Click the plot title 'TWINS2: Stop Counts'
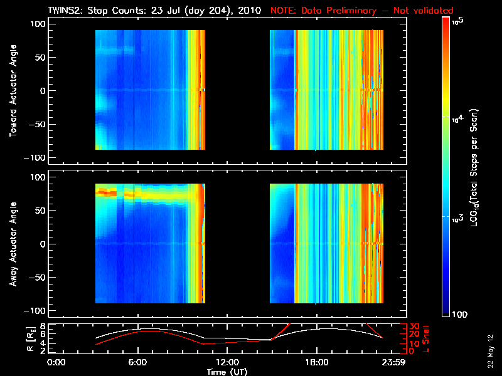Screen dimensions: 502x376 click(97, 11)
